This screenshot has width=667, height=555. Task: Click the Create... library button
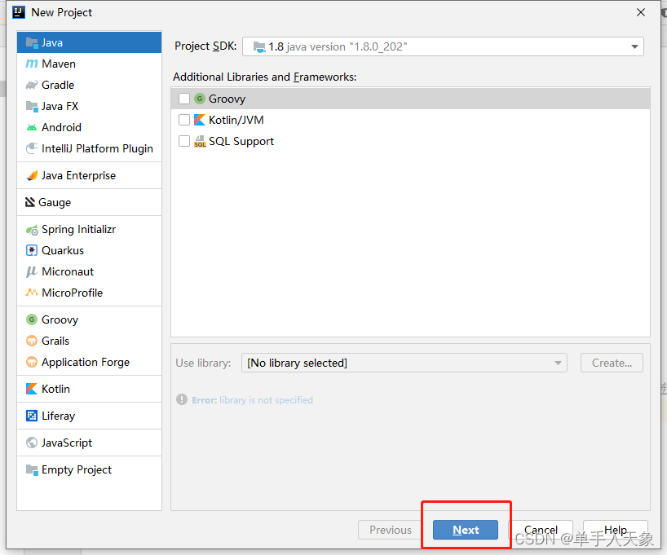click(x=612, y=363)
